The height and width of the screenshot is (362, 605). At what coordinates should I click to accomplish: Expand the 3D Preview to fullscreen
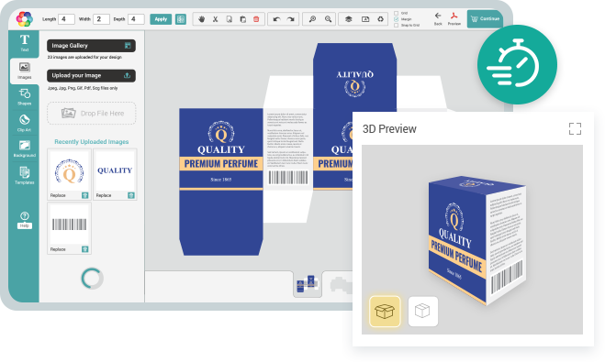tap(575, 128)
